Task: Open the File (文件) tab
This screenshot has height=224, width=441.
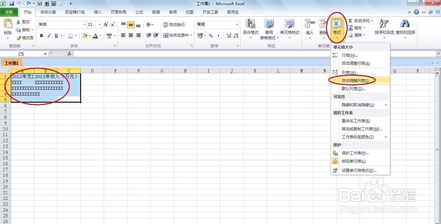Action: 9,12
